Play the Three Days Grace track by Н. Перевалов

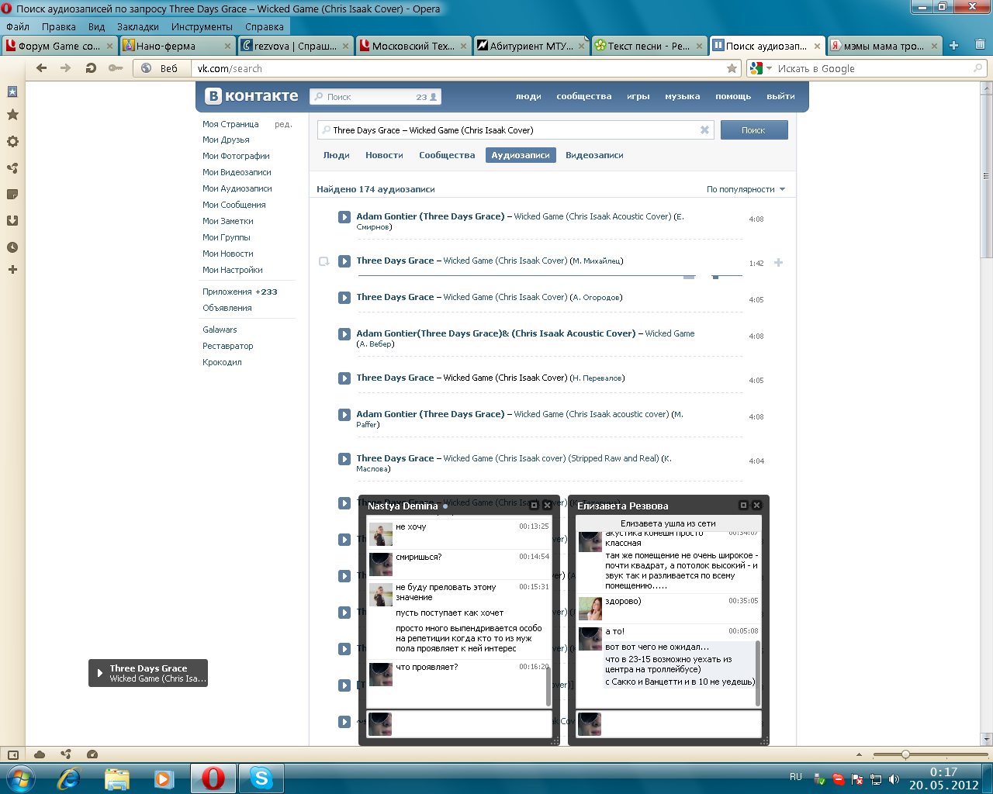(x=344, y=378)
